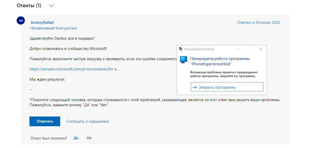Close the PhoneExperienceHost dialog window
The height and width of the screenshot is (148, 317).
tap(261, 49)
